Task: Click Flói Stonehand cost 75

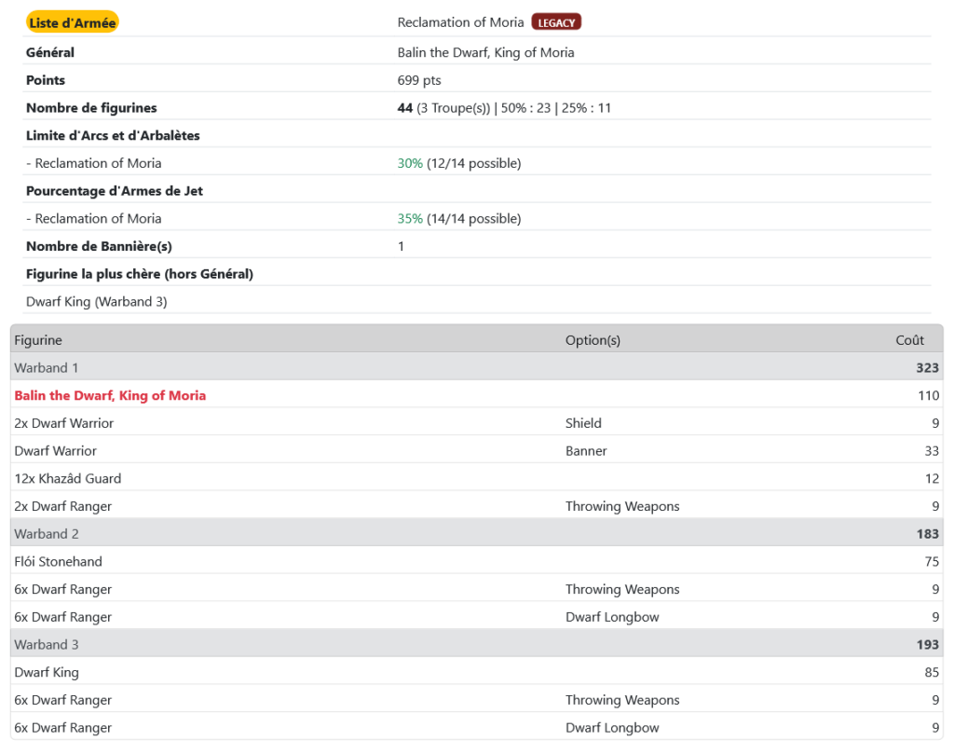Action: pyautogui.click(x=932, y=562)
